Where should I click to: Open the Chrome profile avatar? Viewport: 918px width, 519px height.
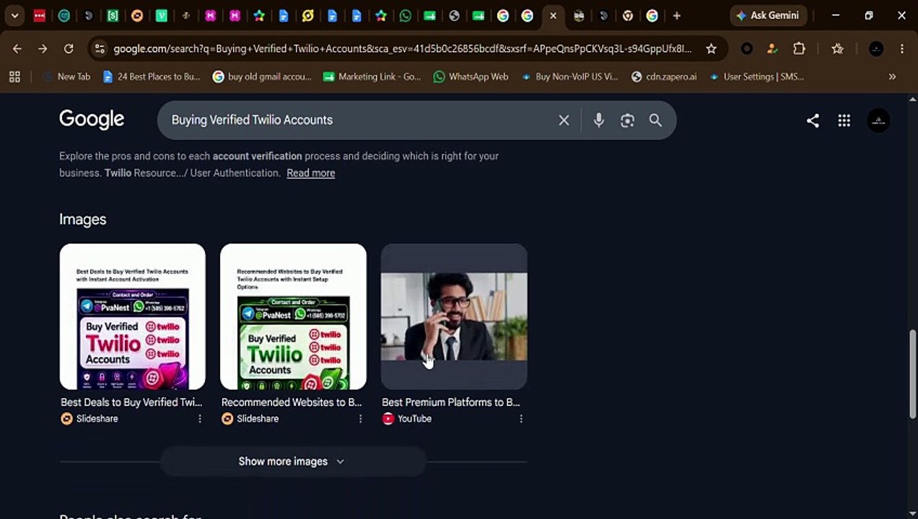(x=876, y=49)
